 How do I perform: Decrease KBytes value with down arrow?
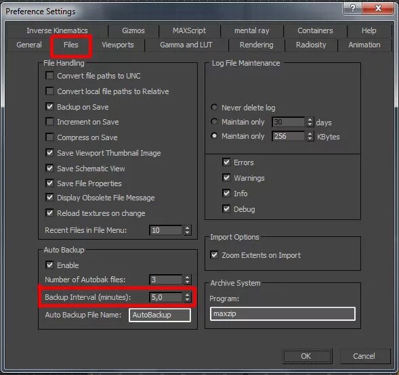[x=310, y=139]
